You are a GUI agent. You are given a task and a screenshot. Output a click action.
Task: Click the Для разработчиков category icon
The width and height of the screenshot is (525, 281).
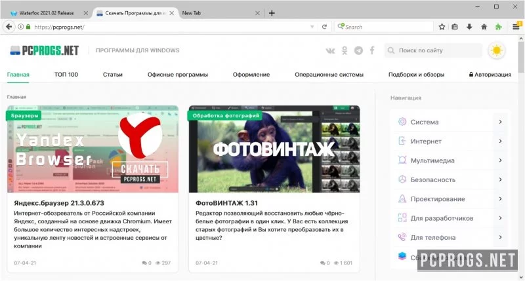(x=402, y=218)
